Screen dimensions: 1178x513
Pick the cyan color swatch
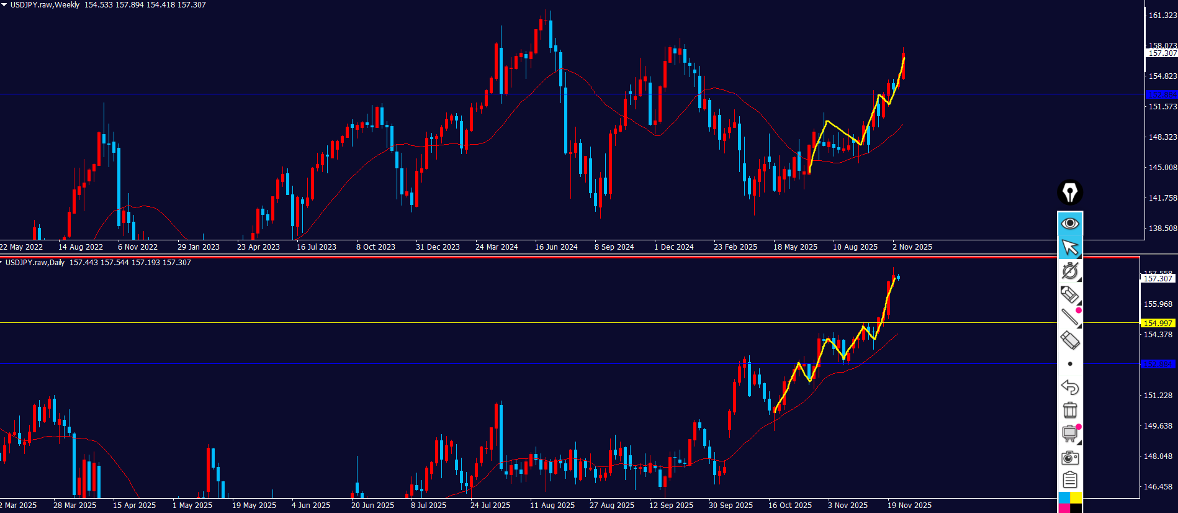pos(1064,497)
